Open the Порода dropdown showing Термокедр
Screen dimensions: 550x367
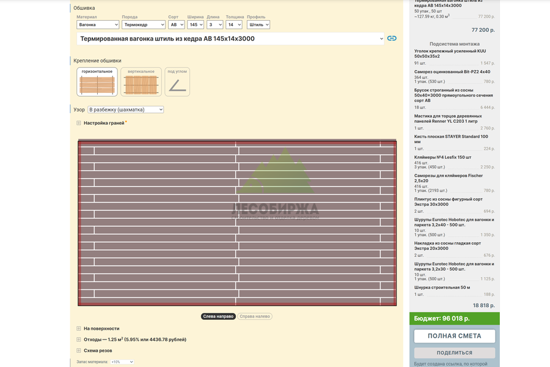click(144, 24)
